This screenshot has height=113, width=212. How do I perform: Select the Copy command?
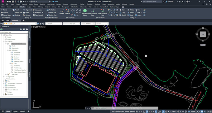pos(122,12)
